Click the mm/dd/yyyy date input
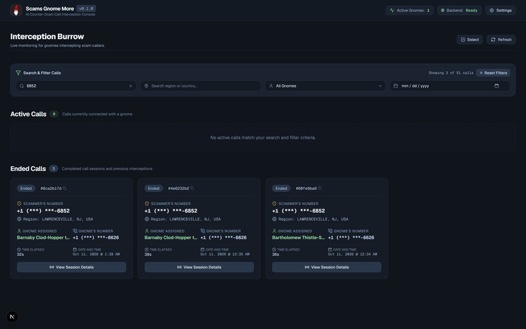The width and height of the screenshot is (526, 329). tap(450, 86)
